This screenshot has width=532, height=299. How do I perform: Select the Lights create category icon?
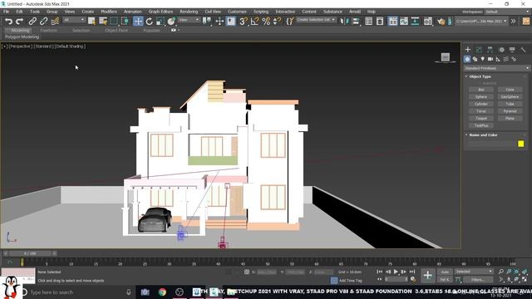tap(482, 59)
